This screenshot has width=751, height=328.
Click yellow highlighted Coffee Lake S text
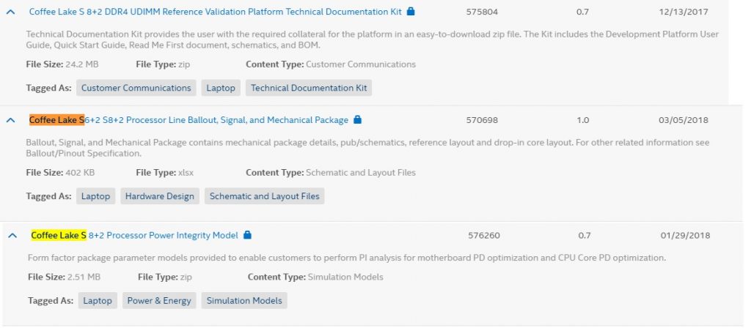(59, 235)
